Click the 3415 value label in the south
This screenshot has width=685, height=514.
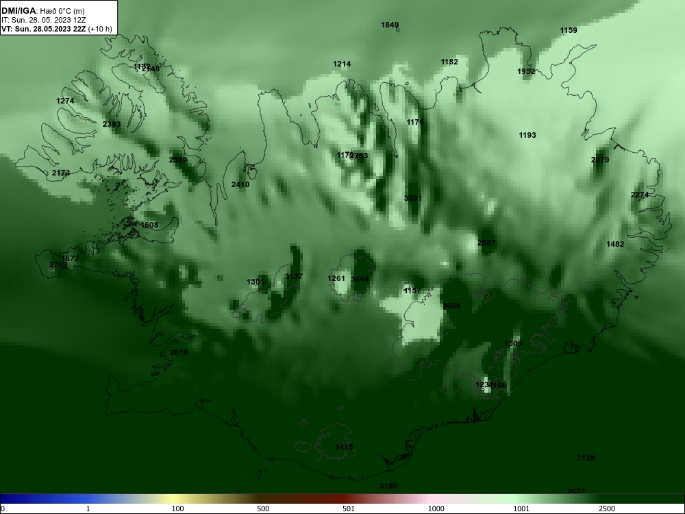tap(344, 447)
